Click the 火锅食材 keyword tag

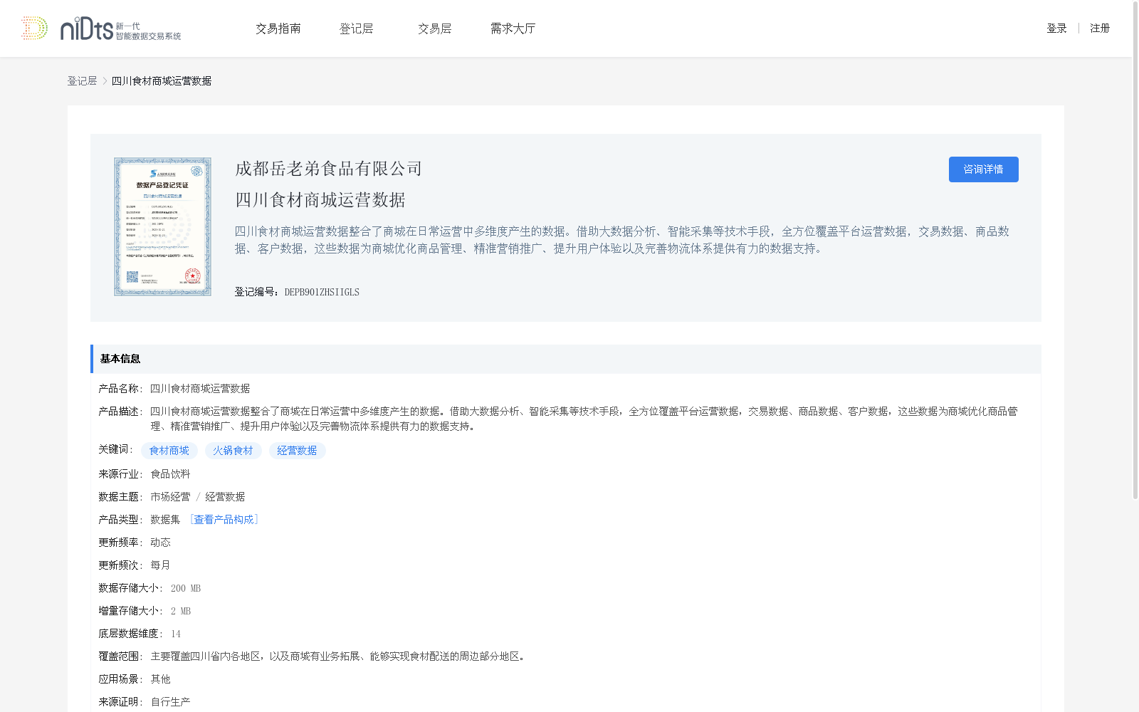point(233,451)
